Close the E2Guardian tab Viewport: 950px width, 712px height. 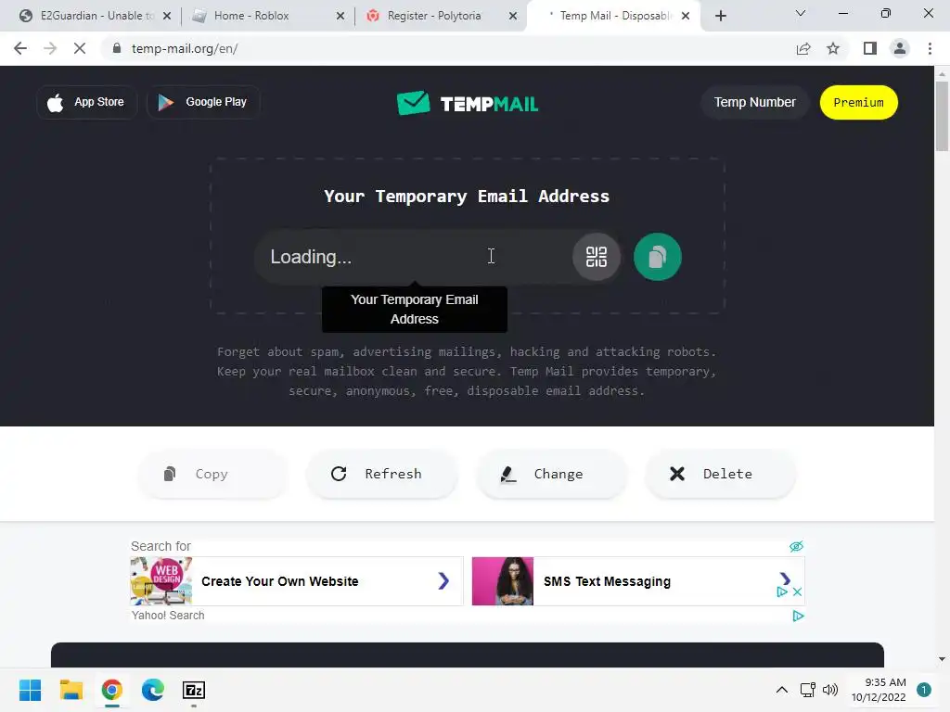click(x=167, y=16)
